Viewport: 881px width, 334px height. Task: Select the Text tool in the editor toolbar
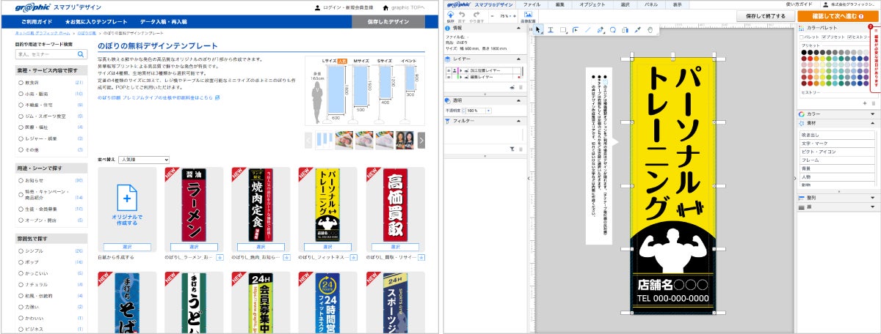[551, 30]
